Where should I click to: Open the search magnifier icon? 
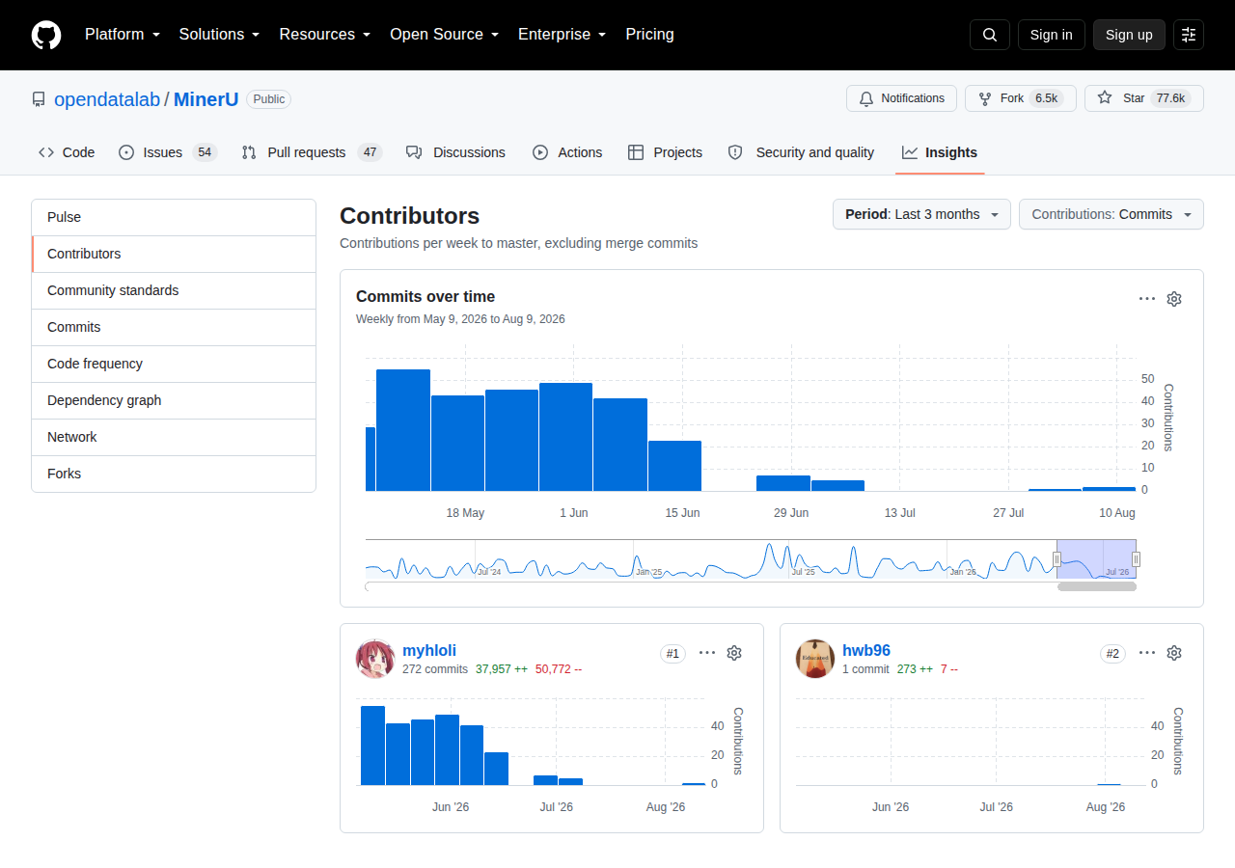[990, 35]
